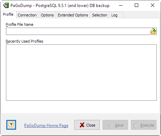Click the Execute button
The width and height of the screenshot is (161, 136).
(143, 125)
